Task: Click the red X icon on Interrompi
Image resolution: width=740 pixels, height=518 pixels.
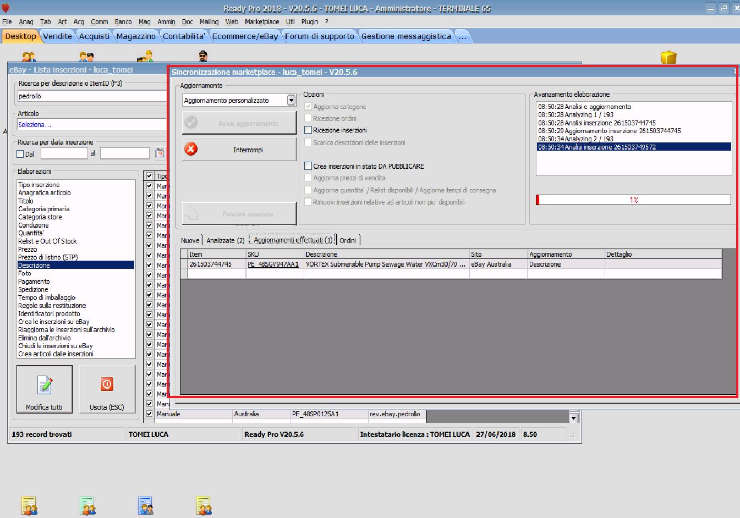Action: click(191, 149)
